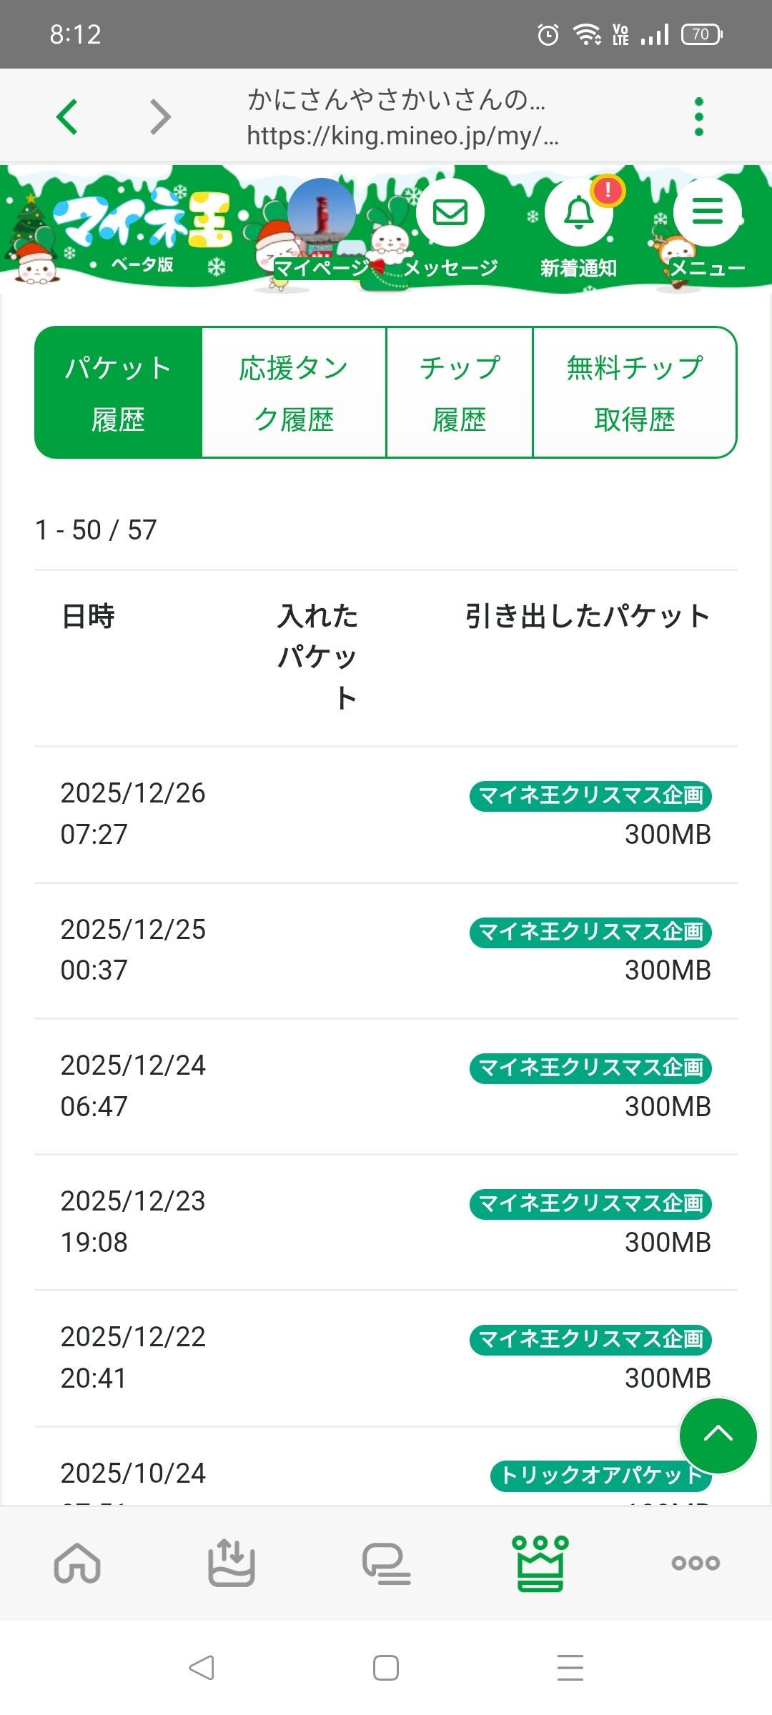Open browser three-dot overflow menu

[x=699, y=116]
